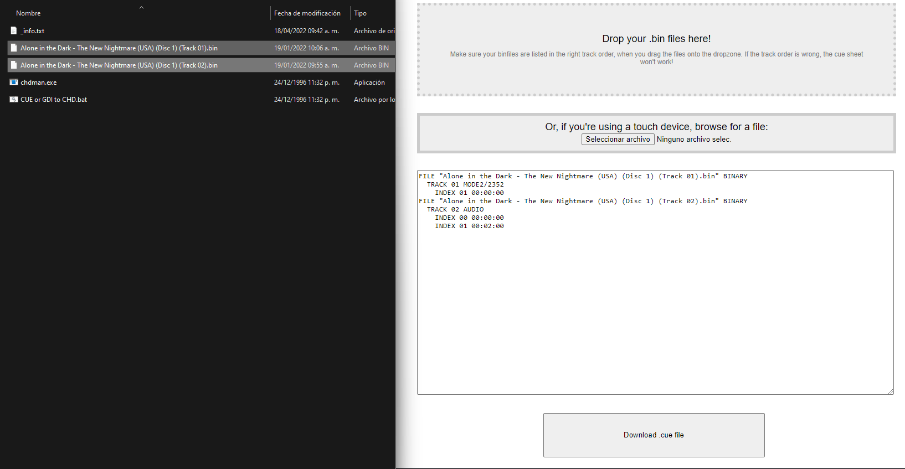905x469 pixels.
Task: Click the Download .cue file button
Action: [x=654, y=435]
